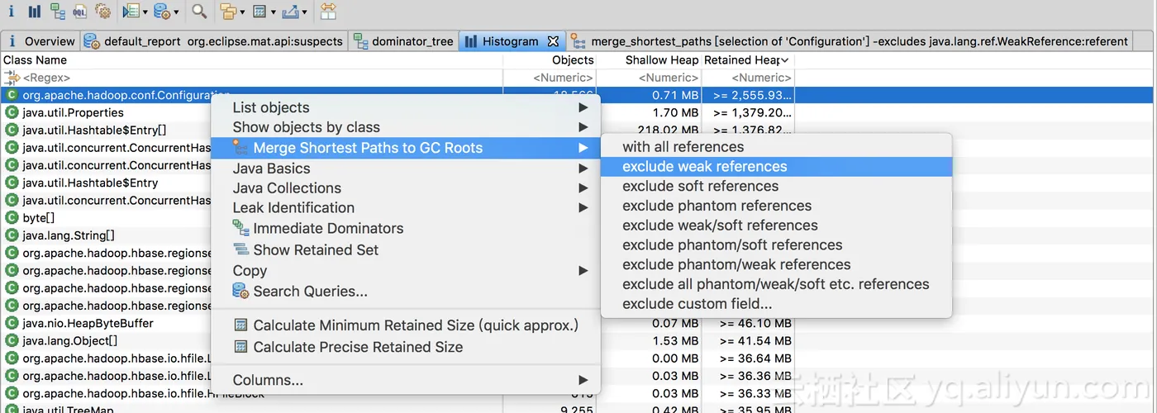The width and height of the screenshot is (1157, 413).
Task: Open the OQL query editor icon
Action: coord(80,12)
